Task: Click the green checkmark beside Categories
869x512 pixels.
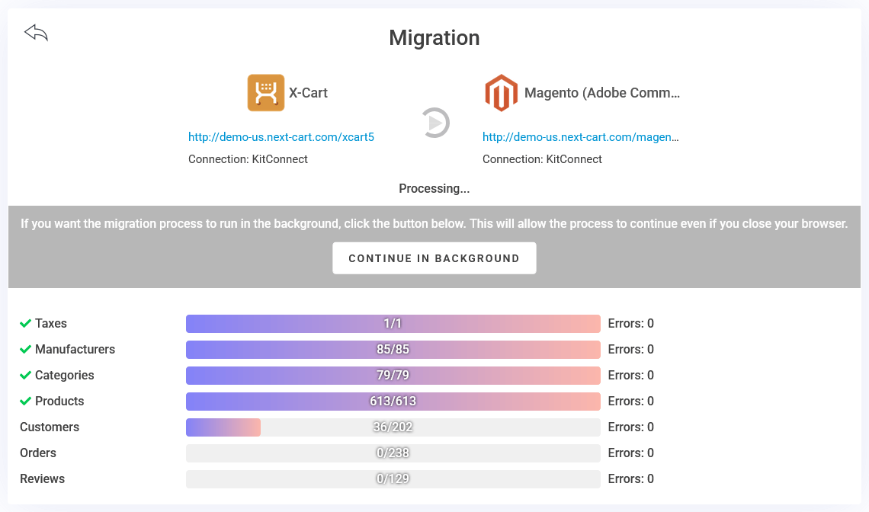Action: [x=25, y=376]
